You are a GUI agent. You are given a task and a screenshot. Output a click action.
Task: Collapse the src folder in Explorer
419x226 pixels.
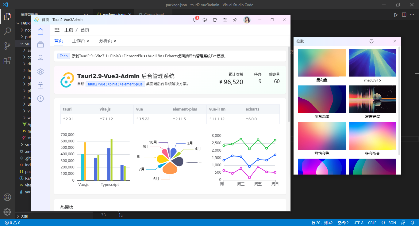(x=21, y=43)
